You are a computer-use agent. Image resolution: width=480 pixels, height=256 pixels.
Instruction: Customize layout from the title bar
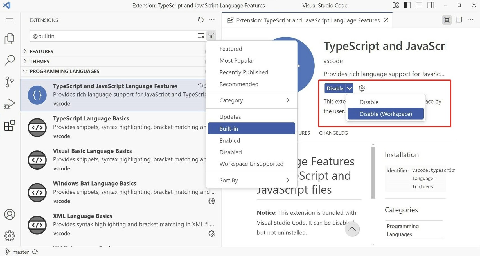396,5
